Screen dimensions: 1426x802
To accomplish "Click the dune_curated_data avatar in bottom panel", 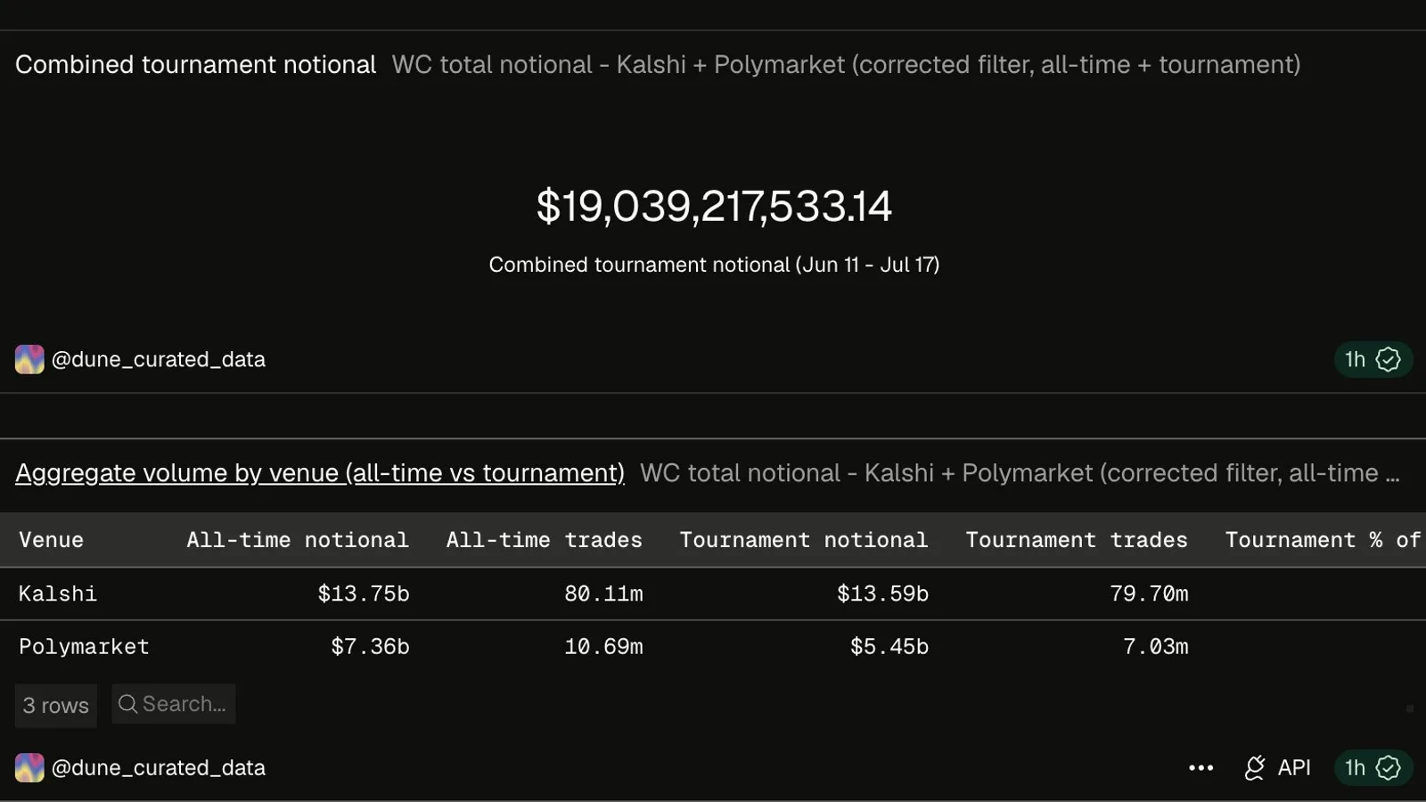I will tap(29, 767).
